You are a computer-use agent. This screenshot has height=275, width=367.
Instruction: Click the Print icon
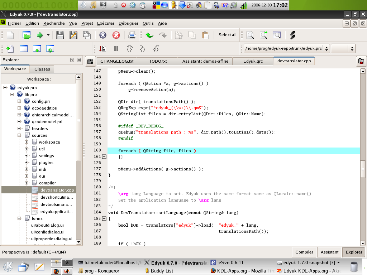point(132,35)
